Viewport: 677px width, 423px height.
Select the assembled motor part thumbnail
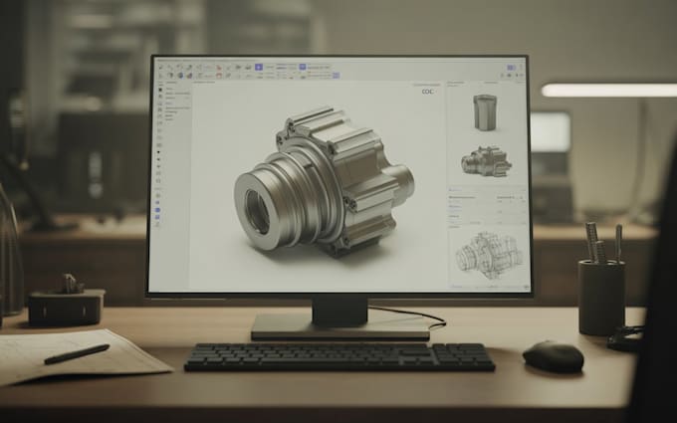click(x=486, y=161)
